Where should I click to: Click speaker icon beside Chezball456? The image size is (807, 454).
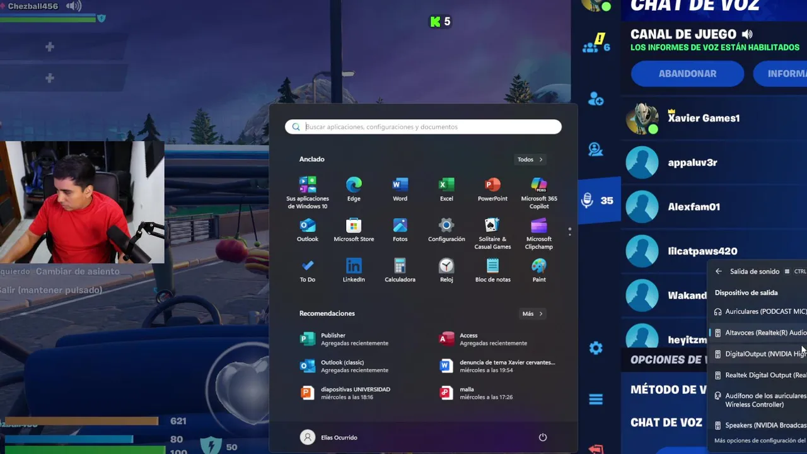pyautogui.click(x=74, y=6)
